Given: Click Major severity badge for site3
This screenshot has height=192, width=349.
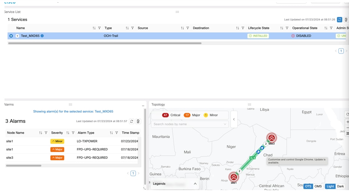Looking at the screenshot, I should click(57, 158).
